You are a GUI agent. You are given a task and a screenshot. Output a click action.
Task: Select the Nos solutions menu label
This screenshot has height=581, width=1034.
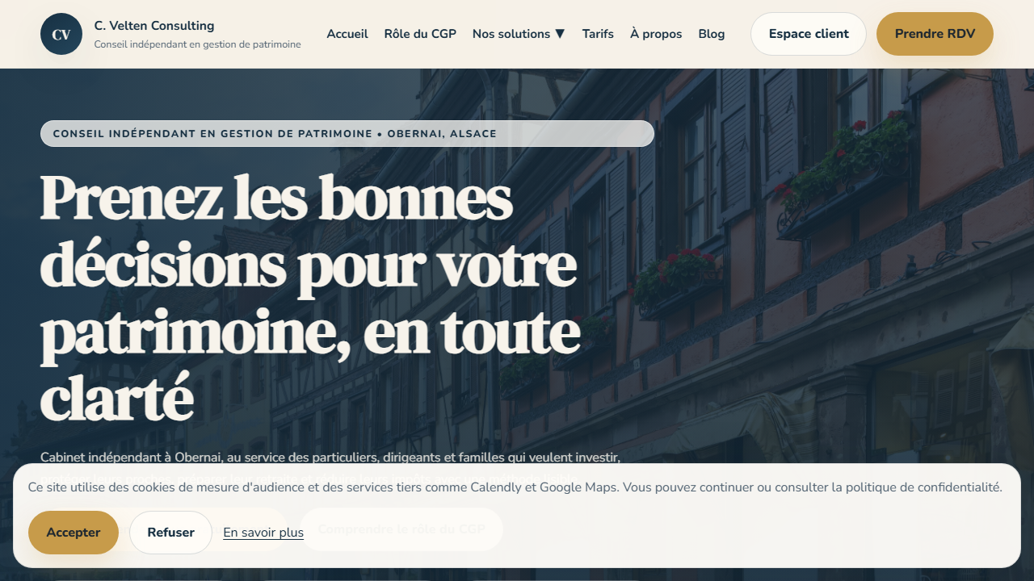pos(511,34)
